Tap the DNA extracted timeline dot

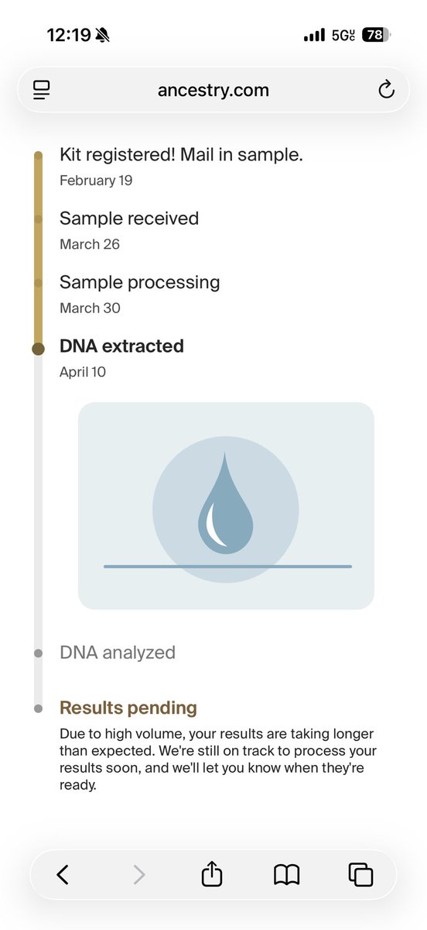point(38,349)
